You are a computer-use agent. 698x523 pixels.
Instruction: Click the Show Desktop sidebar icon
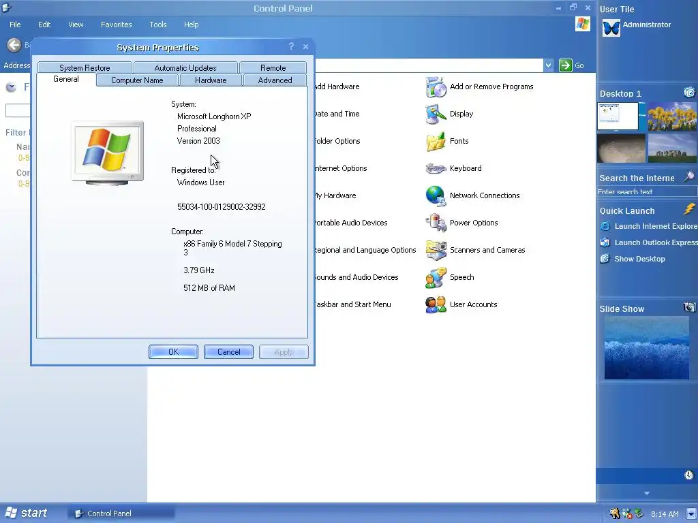[605, 259]
